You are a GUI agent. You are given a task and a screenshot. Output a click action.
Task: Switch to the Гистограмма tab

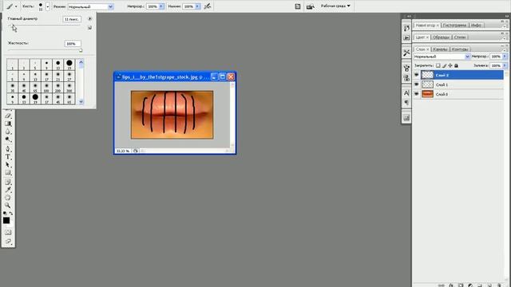[x=454, y=25]
